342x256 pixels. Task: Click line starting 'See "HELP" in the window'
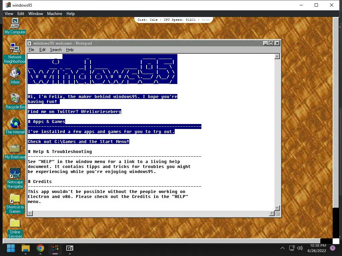[104, 162]
